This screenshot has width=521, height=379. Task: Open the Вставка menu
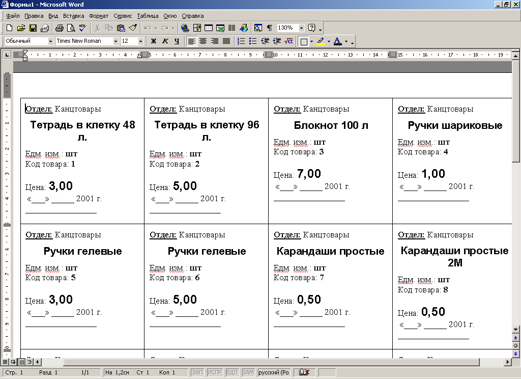coord(73,16)
